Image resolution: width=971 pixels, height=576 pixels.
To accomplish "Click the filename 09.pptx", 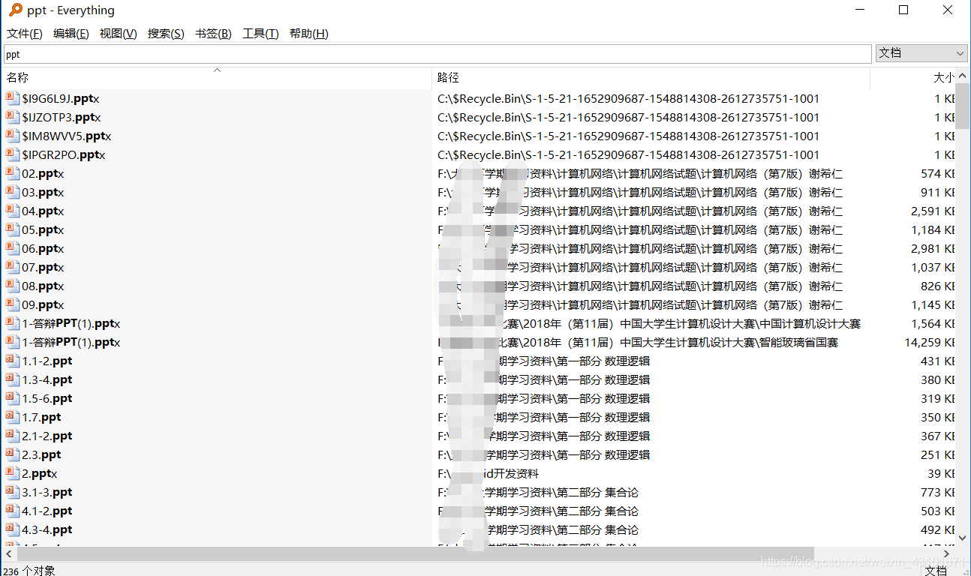I will (43, 304).
